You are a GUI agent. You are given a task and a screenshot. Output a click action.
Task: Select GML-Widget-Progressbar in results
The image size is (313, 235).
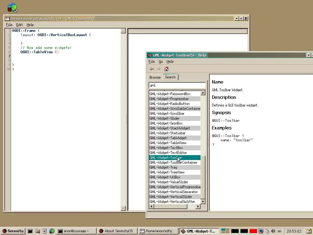175,99
